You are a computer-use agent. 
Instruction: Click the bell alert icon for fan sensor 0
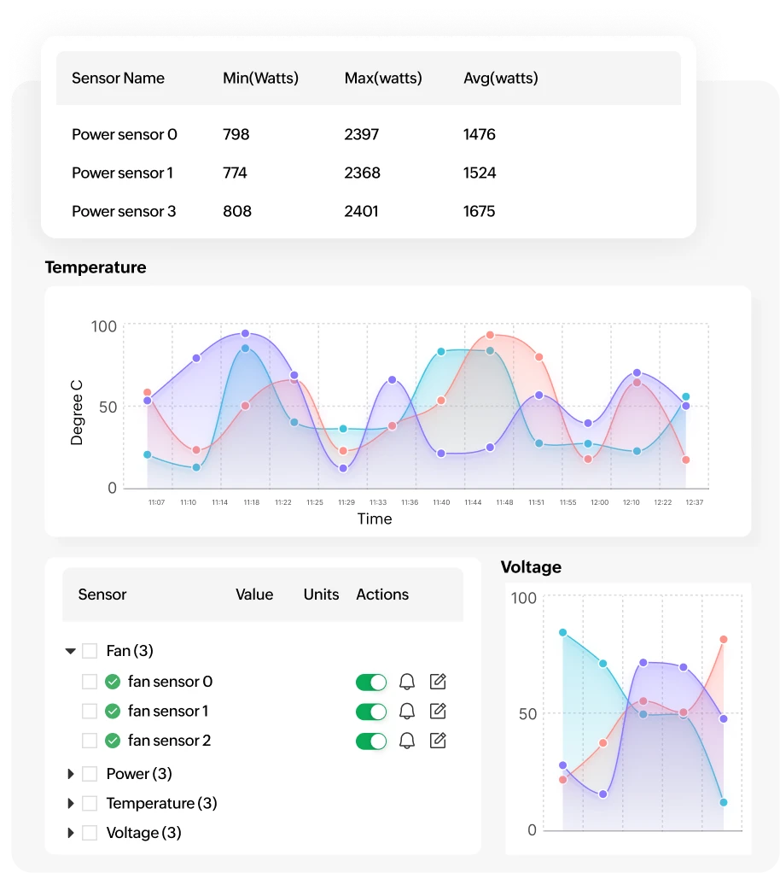[x=407, y=682]
